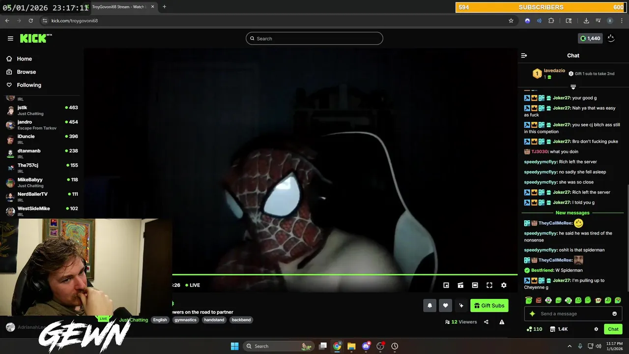Viewport: 629px width, 354px height.
Task: Click the sparkle icon beside Gift Subs
Action: click(x=461, y=305)
